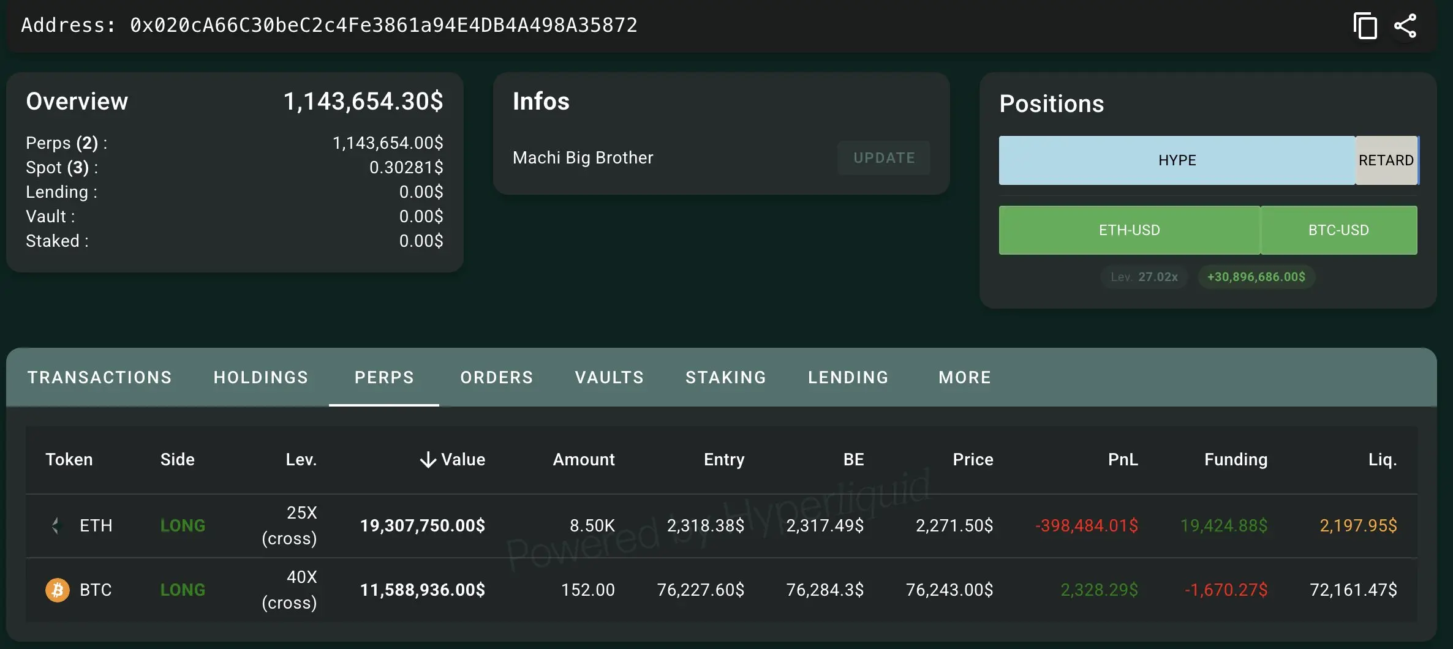This screenshot has height=649, width=1453.
Task: Open the Staking tab
Action: [x=726, y=377]
